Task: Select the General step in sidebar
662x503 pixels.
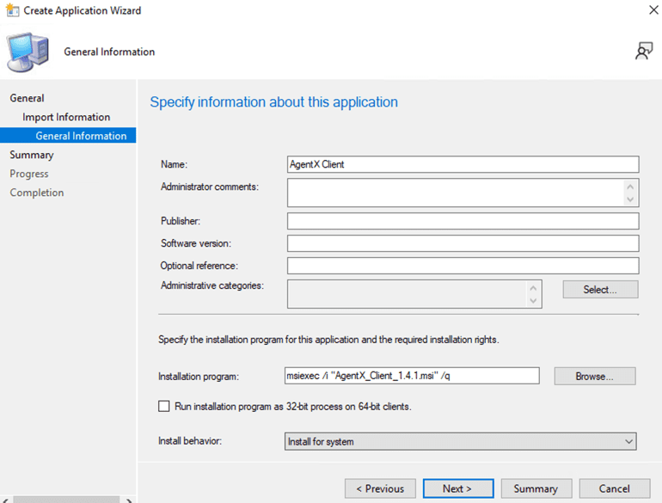Action: tap(27, 98)
